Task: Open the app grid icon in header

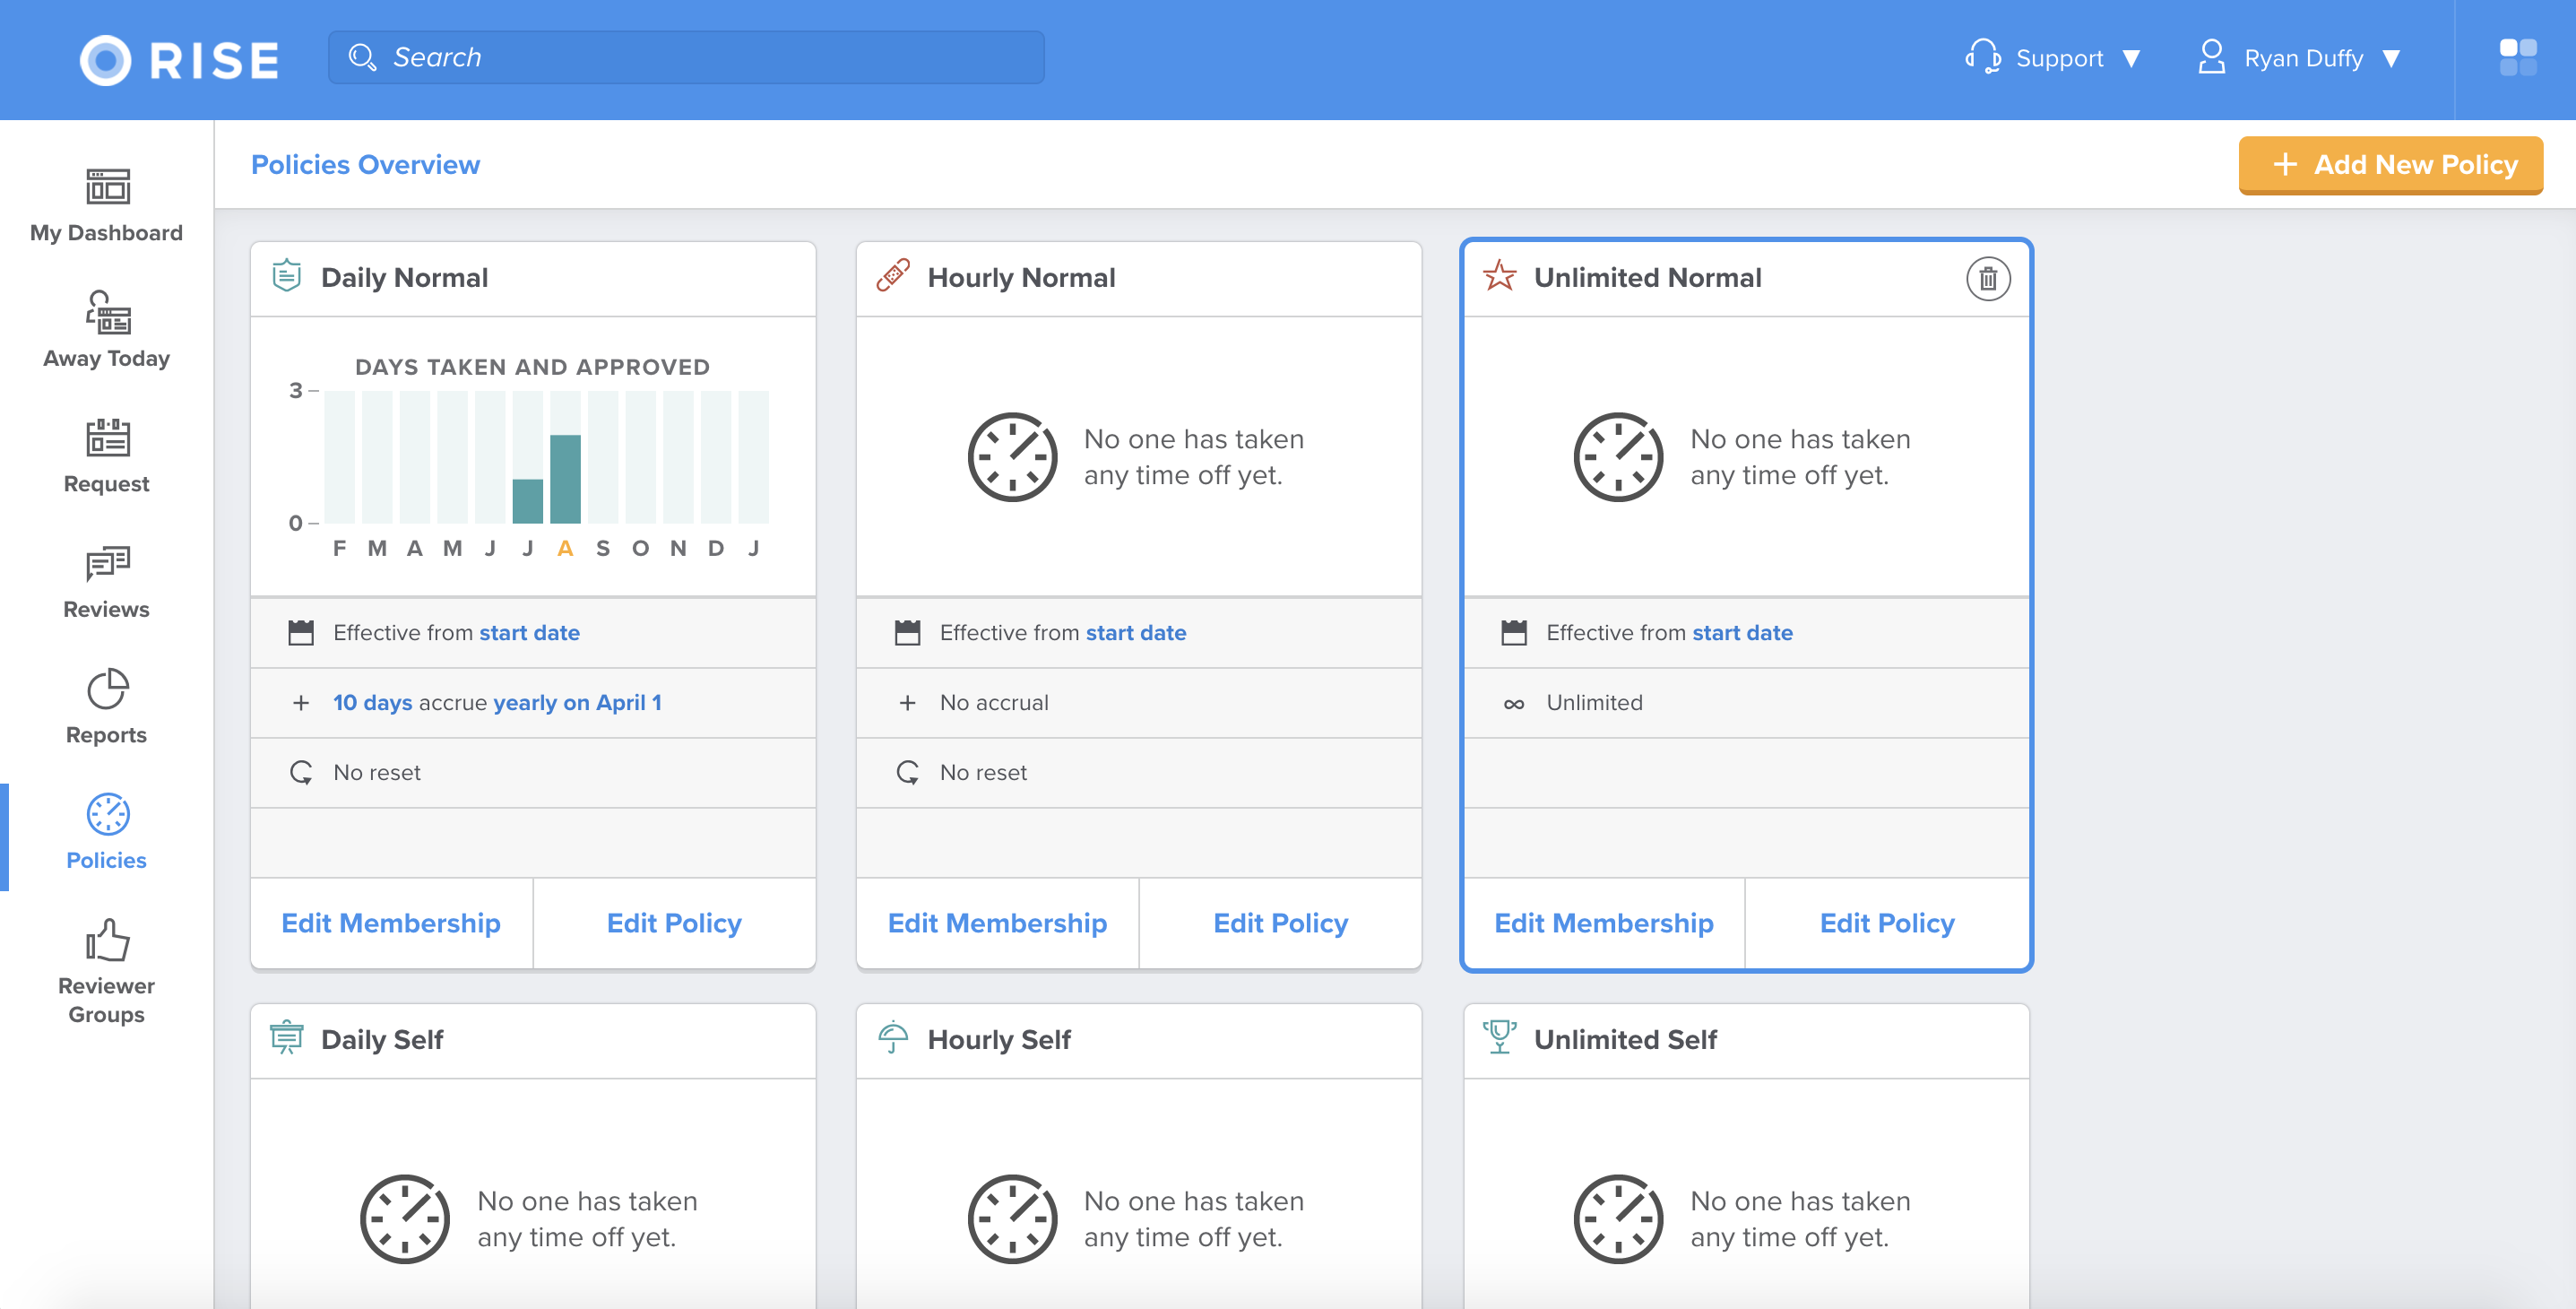Action: point(2517,57)
